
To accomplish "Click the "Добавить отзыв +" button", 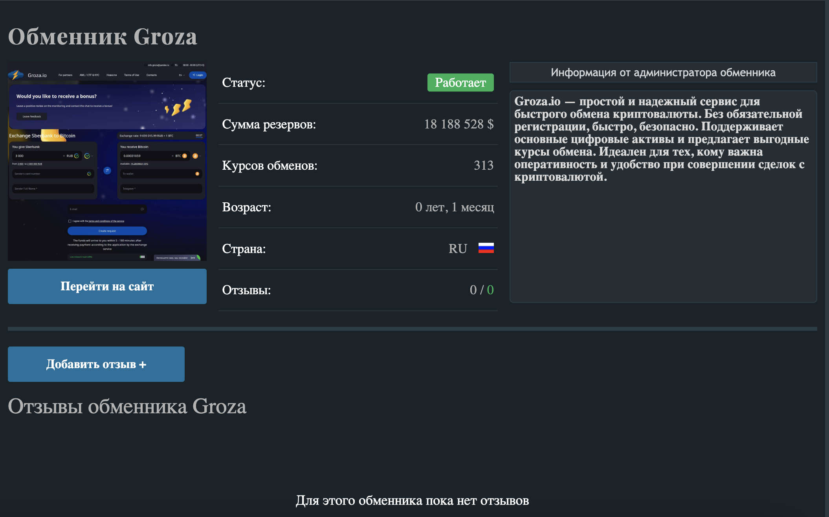I will pos(96,364).
